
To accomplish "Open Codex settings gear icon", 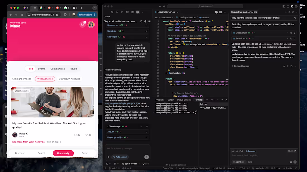I will 145,21.
